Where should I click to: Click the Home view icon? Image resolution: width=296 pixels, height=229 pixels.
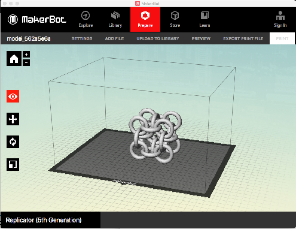pos(14,58)
